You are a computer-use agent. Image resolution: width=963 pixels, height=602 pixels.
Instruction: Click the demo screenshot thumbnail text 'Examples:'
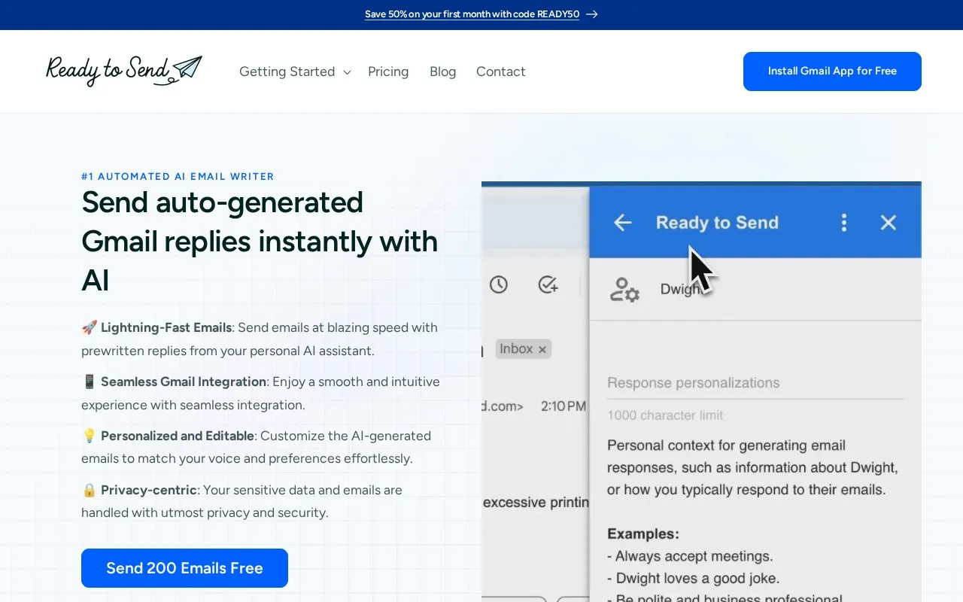[x=643, y=534]
